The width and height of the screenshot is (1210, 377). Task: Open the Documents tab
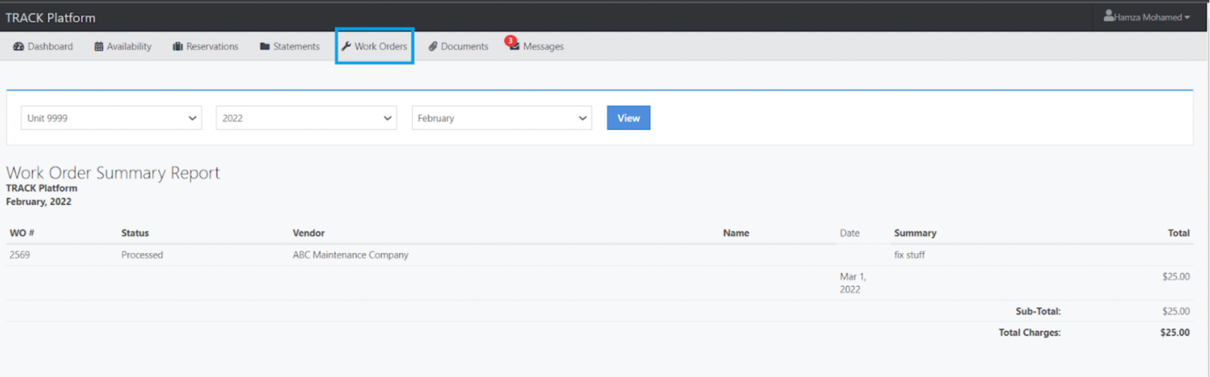458,47
